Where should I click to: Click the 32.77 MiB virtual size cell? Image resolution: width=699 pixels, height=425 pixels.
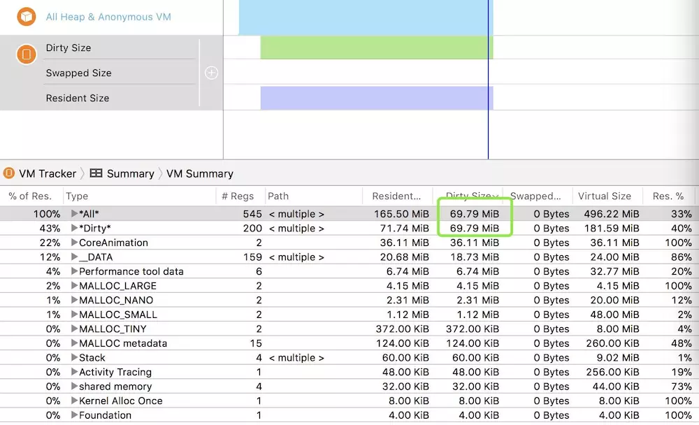coord(614,271)
